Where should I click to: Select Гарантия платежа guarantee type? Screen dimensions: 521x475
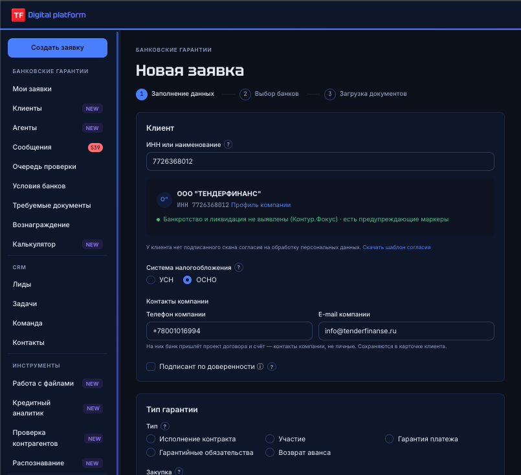(390, 439)
